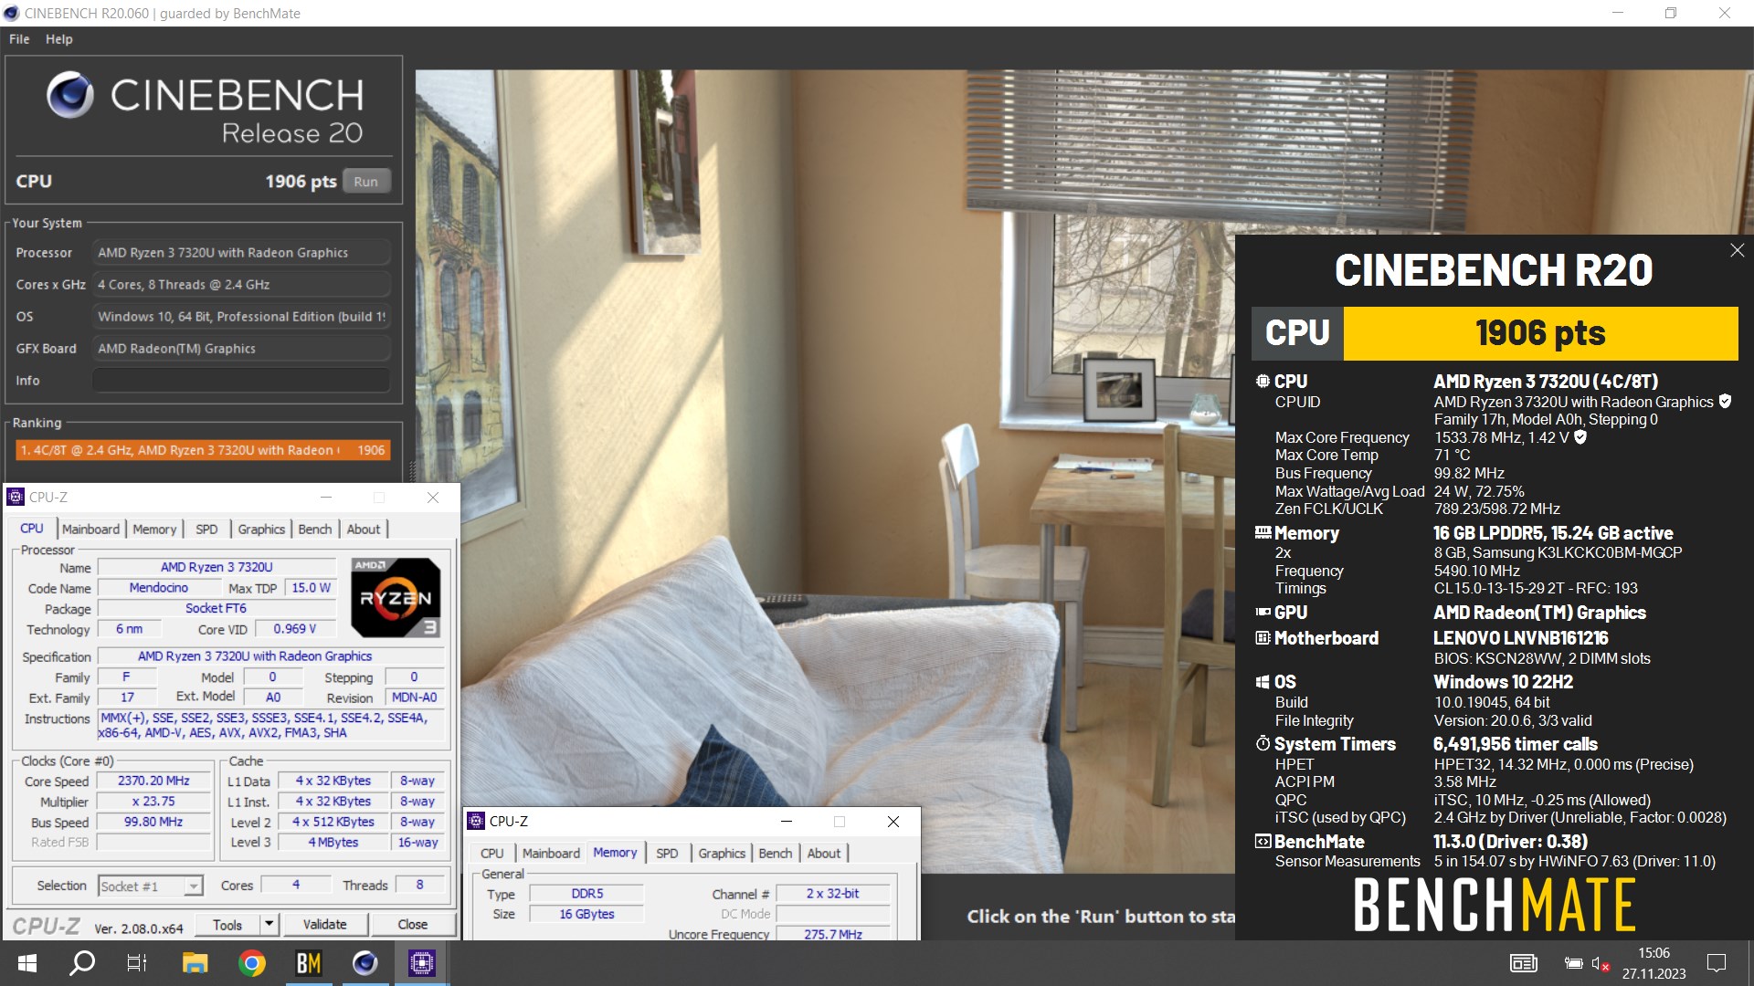Screen dimensions: 1754x986
Task: Click the Cinebench logo sphere icon
Action: [x=70, y=95]
